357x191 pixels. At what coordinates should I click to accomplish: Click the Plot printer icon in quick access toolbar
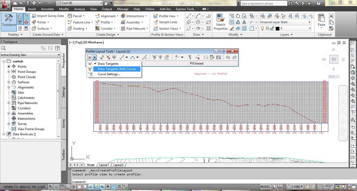pyautogui.click(x=34, y=3)
